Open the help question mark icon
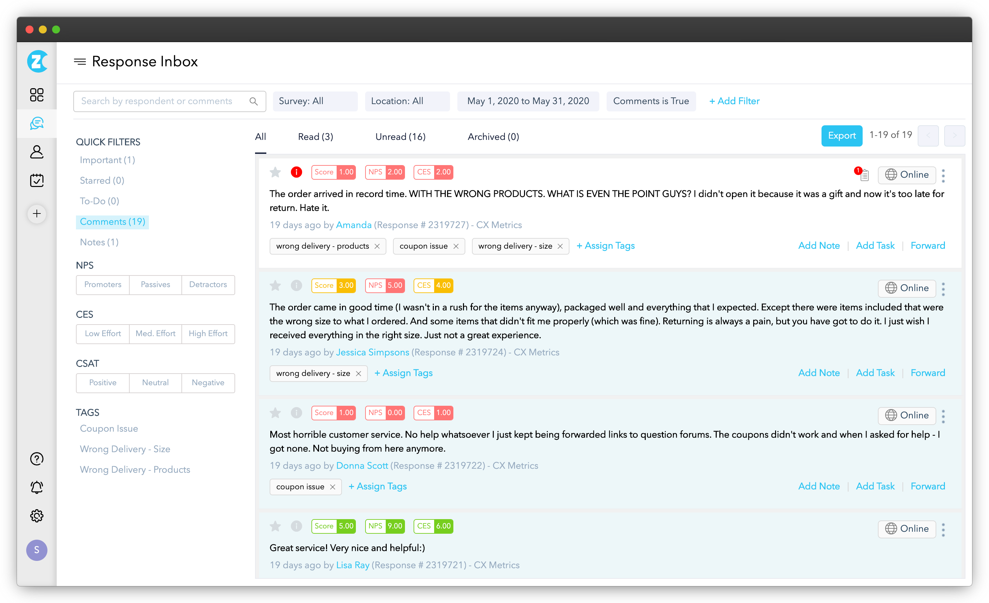 pyautogui.click(x=37, y=457)
